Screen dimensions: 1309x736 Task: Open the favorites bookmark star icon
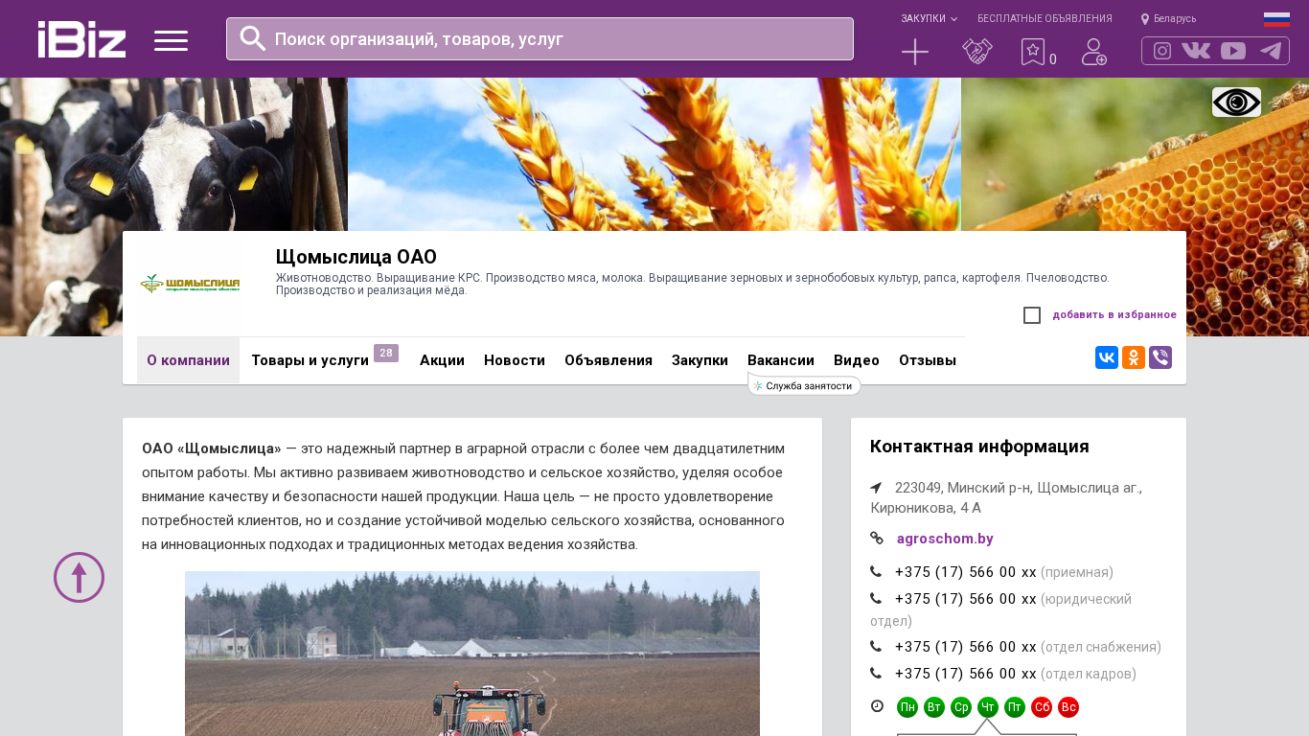point(1033,52)
